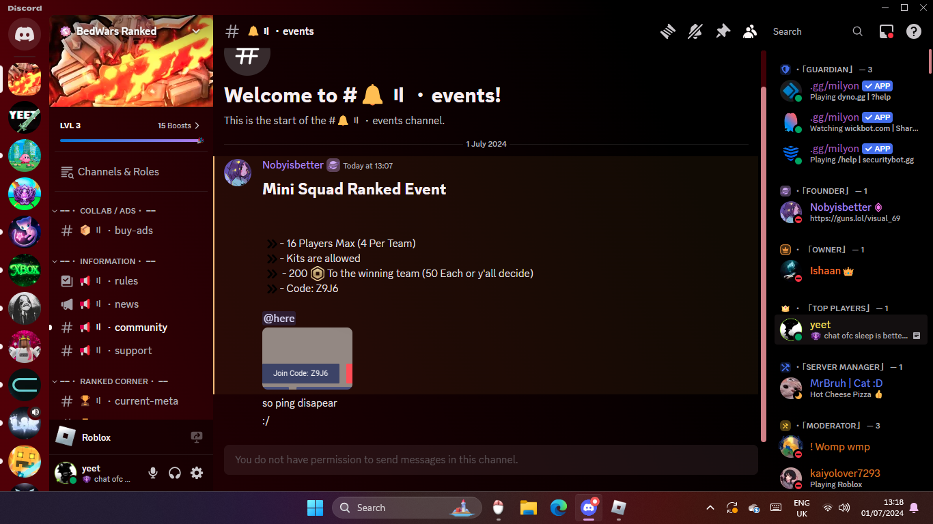Click the Windows taskbar Search box
The image size is (933, 524).
coord(407,508)
